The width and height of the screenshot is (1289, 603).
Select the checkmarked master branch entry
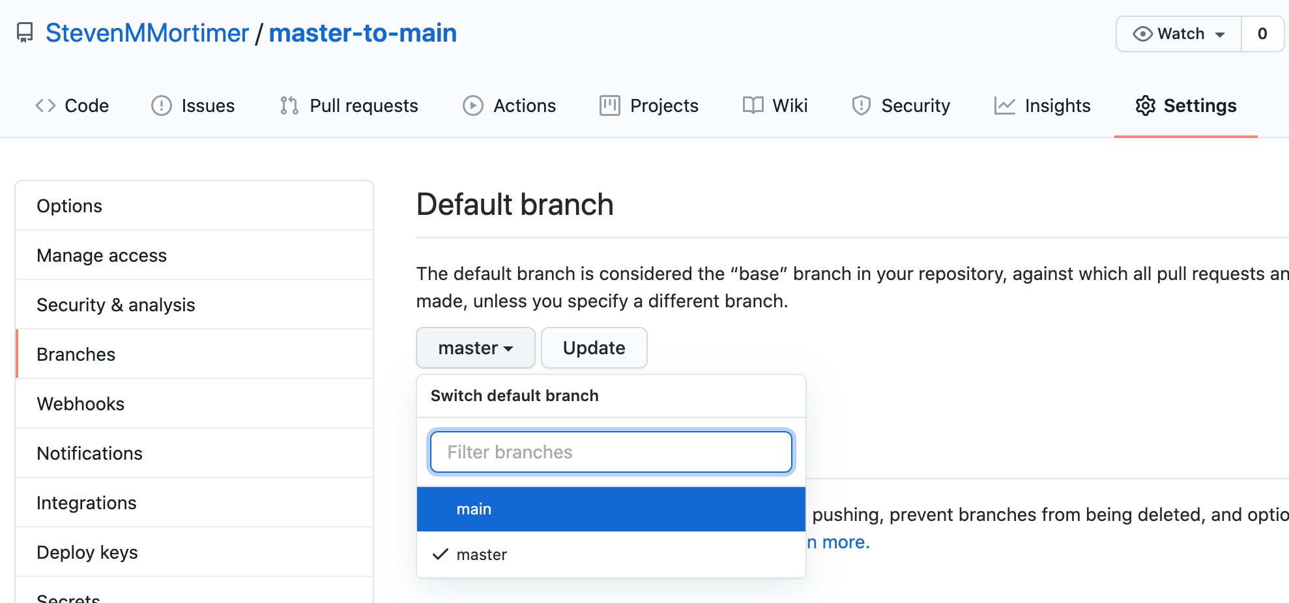point(611,554)
